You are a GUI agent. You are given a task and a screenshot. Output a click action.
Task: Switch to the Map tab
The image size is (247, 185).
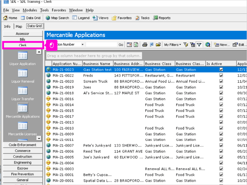(x=19, y=27)
